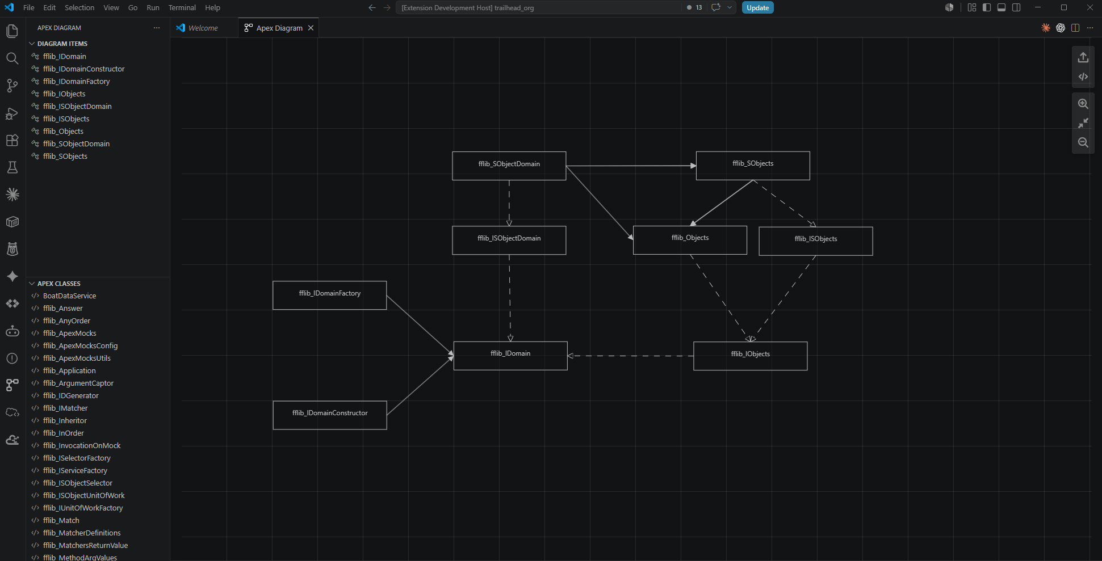Open the Terminal menu
The height and width of the screenshot is (561, 1102).
pyautogui.click(x=182, y=7)
